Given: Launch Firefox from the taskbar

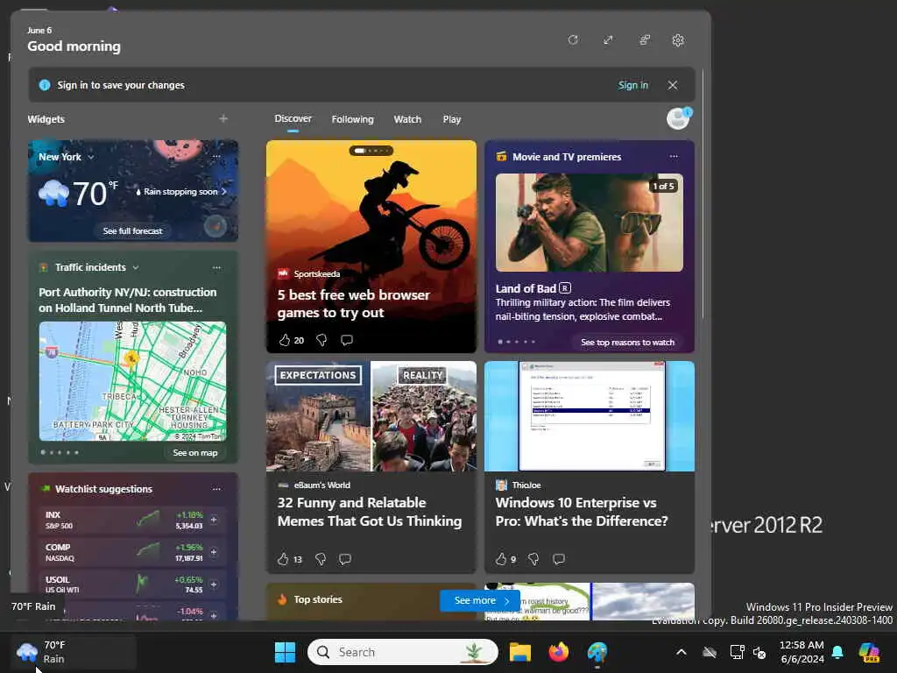Looking at the screenshot, I should pyautogui.click(x=558, y=652).
